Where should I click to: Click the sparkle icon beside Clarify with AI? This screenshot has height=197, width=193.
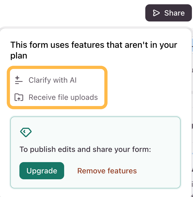click(19, 80)
